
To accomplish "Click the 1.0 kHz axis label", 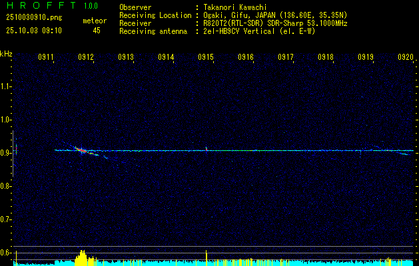I will tap(5, 120).
